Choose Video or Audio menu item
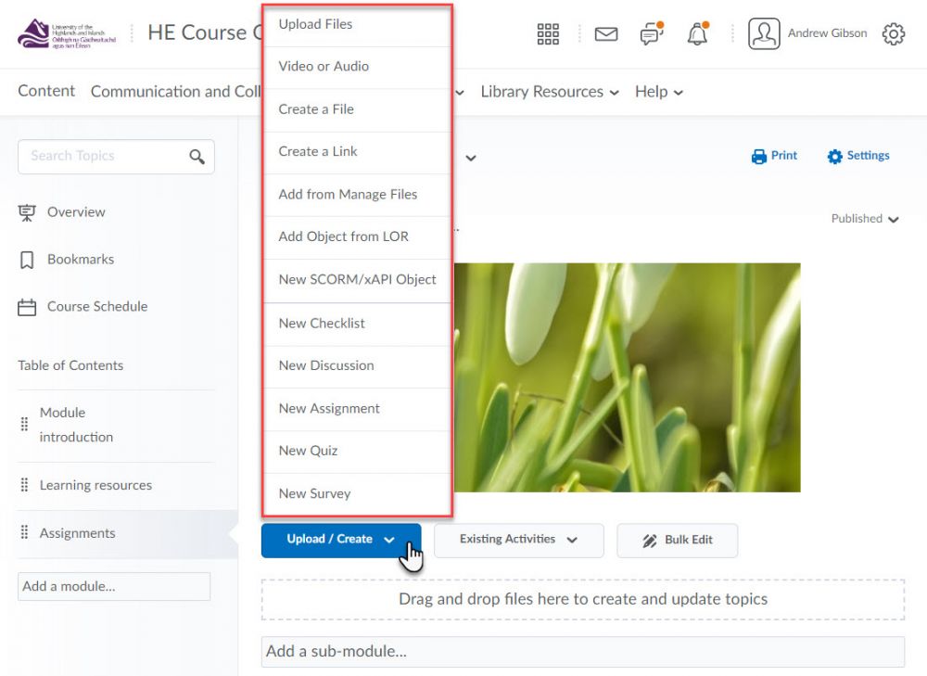Screen dimensions: 927x676 click(357, 67)
